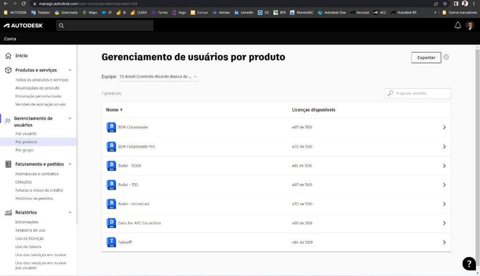Collapse Gerenciamento de usuários section
Viewport: 480px width, 276px height.
(70, 119)
